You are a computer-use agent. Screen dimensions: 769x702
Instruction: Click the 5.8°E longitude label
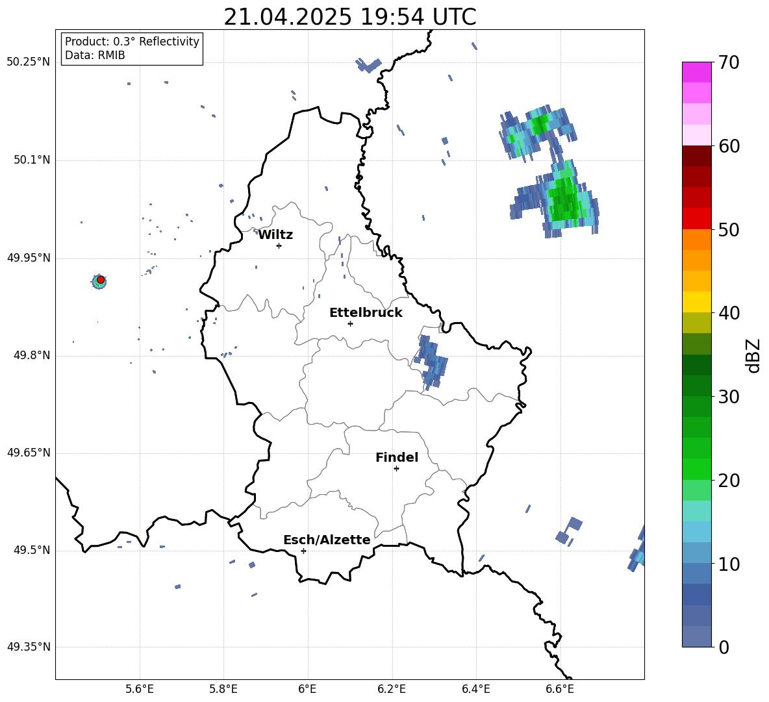223,689
